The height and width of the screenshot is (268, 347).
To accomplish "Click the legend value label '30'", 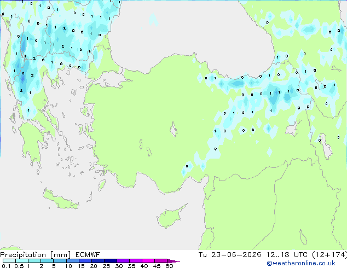I will [119, 266].
